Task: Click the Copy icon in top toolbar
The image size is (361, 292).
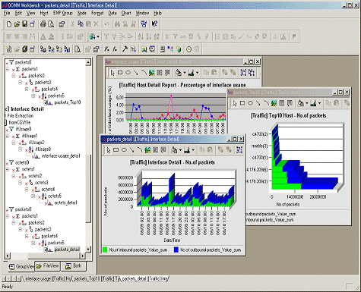Action: pyautogui.click(x=81, y=24)
